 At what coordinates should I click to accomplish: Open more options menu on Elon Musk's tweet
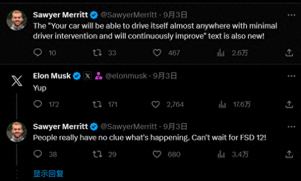(x=292, y=76)
